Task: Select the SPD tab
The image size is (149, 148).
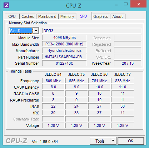Action: coord(84,16)
